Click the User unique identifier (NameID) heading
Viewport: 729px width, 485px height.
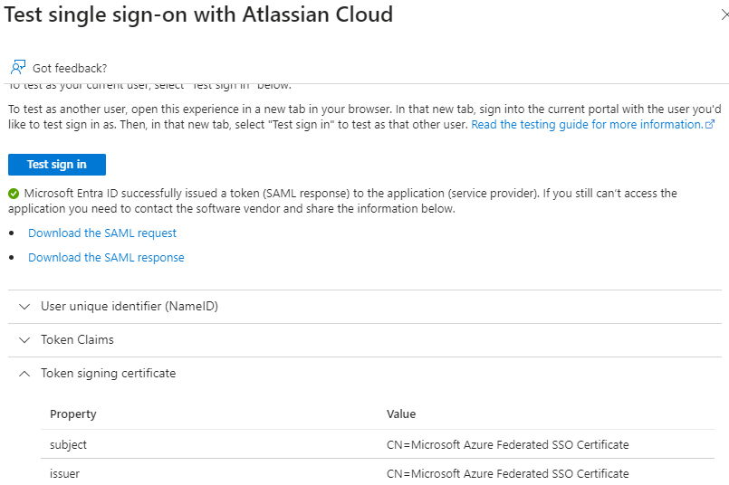[x=129, y=306]
